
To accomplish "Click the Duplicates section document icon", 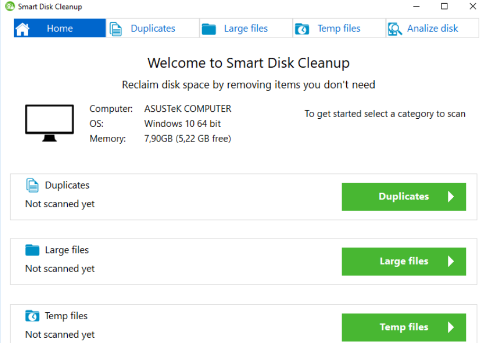I will [x=32, y=186].
